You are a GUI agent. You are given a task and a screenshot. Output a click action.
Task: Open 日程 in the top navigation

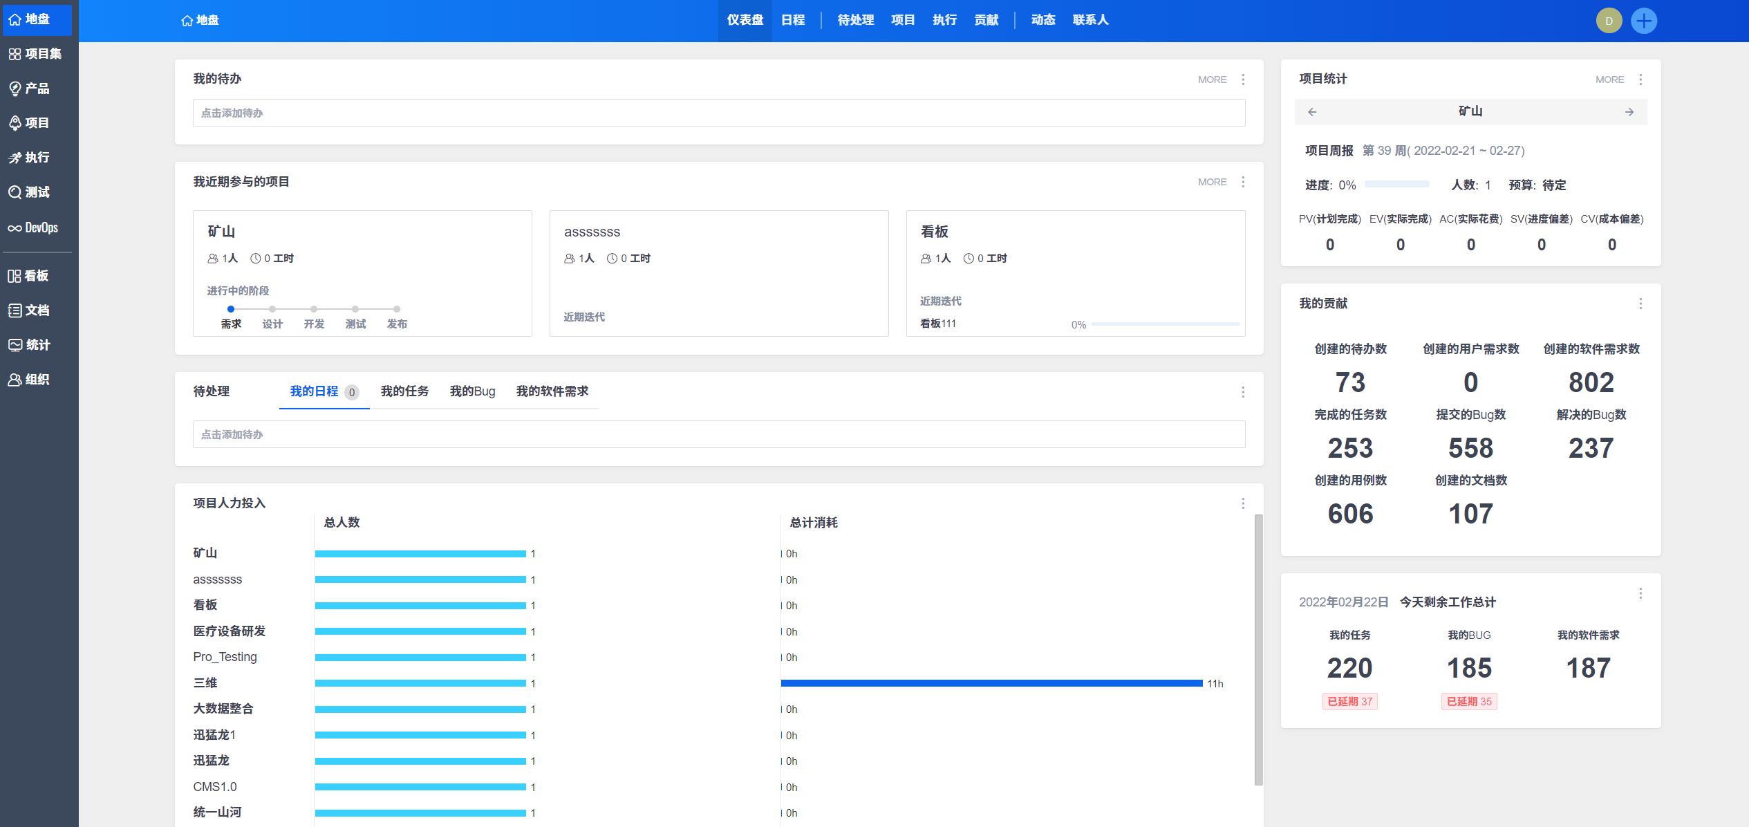(793, 20)
